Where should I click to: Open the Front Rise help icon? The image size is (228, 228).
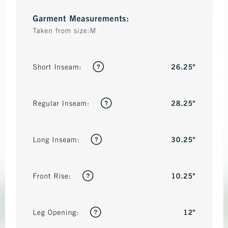click(88, 176)
